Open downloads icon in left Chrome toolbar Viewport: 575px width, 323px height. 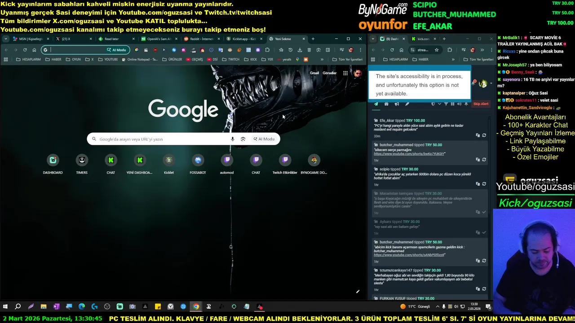tap(300, 50)
